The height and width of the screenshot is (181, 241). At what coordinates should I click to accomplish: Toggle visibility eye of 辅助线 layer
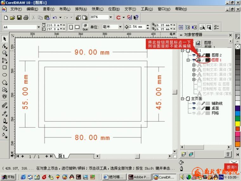(194, 103)
